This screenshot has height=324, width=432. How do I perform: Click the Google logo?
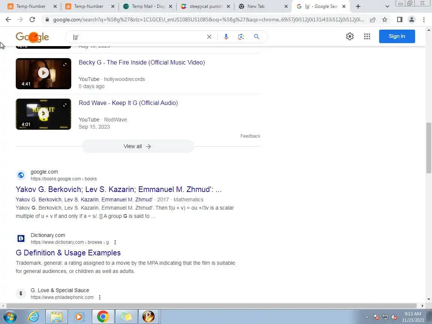[32, 37]
